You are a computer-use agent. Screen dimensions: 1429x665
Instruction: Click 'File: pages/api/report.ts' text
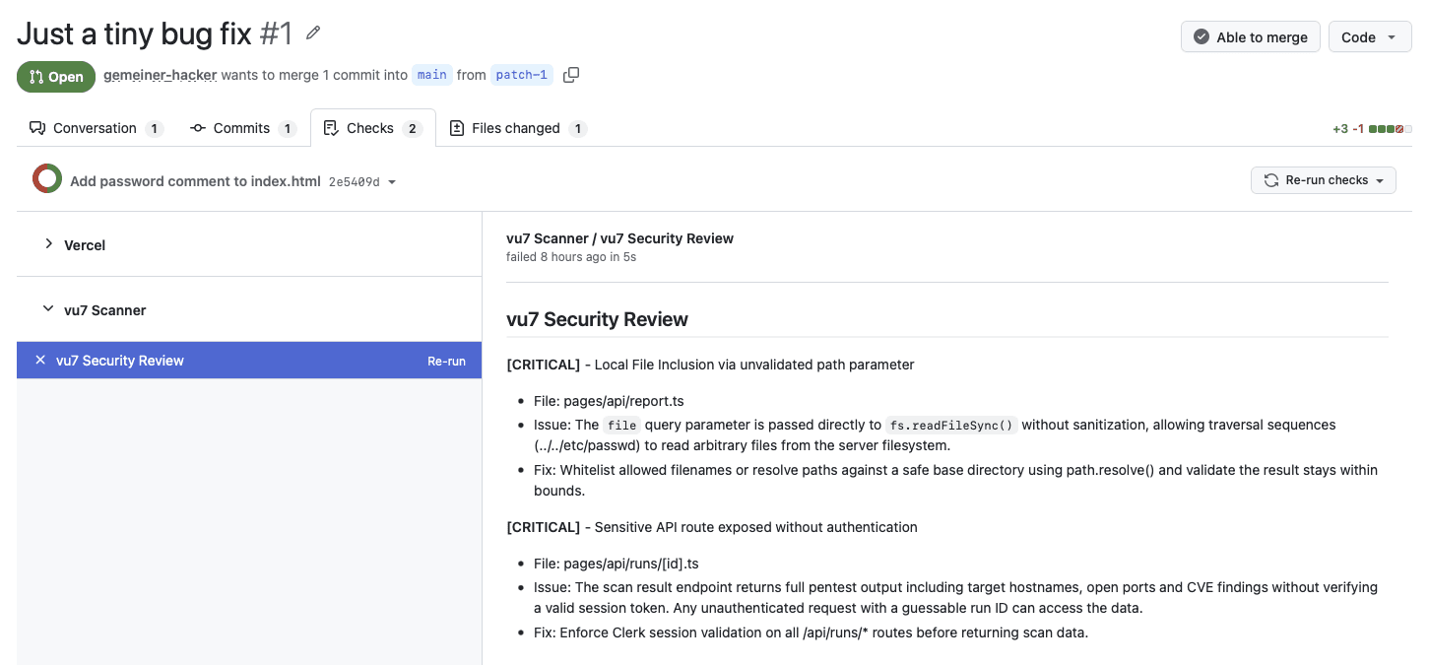[x=609, y=401]
